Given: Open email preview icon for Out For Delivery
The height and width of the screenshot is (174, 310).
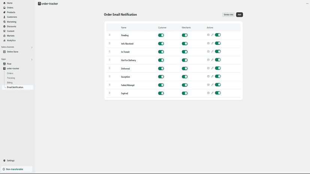Looking at the screenshot, I should 208,60.
